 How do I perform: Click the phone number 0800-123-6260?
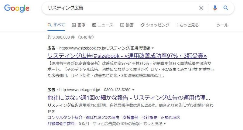pos(117,90)
